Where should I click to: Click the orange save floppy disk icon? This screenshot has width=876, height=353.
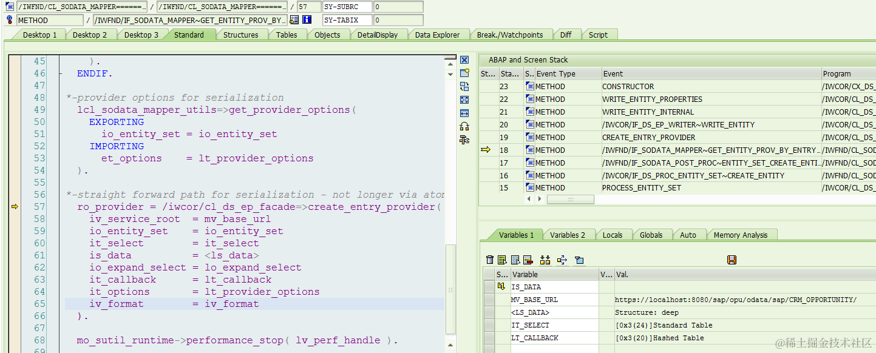(732, 260)
